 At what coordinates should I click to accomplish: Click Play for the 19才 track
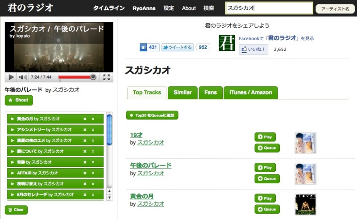click(x=265, y=137)
